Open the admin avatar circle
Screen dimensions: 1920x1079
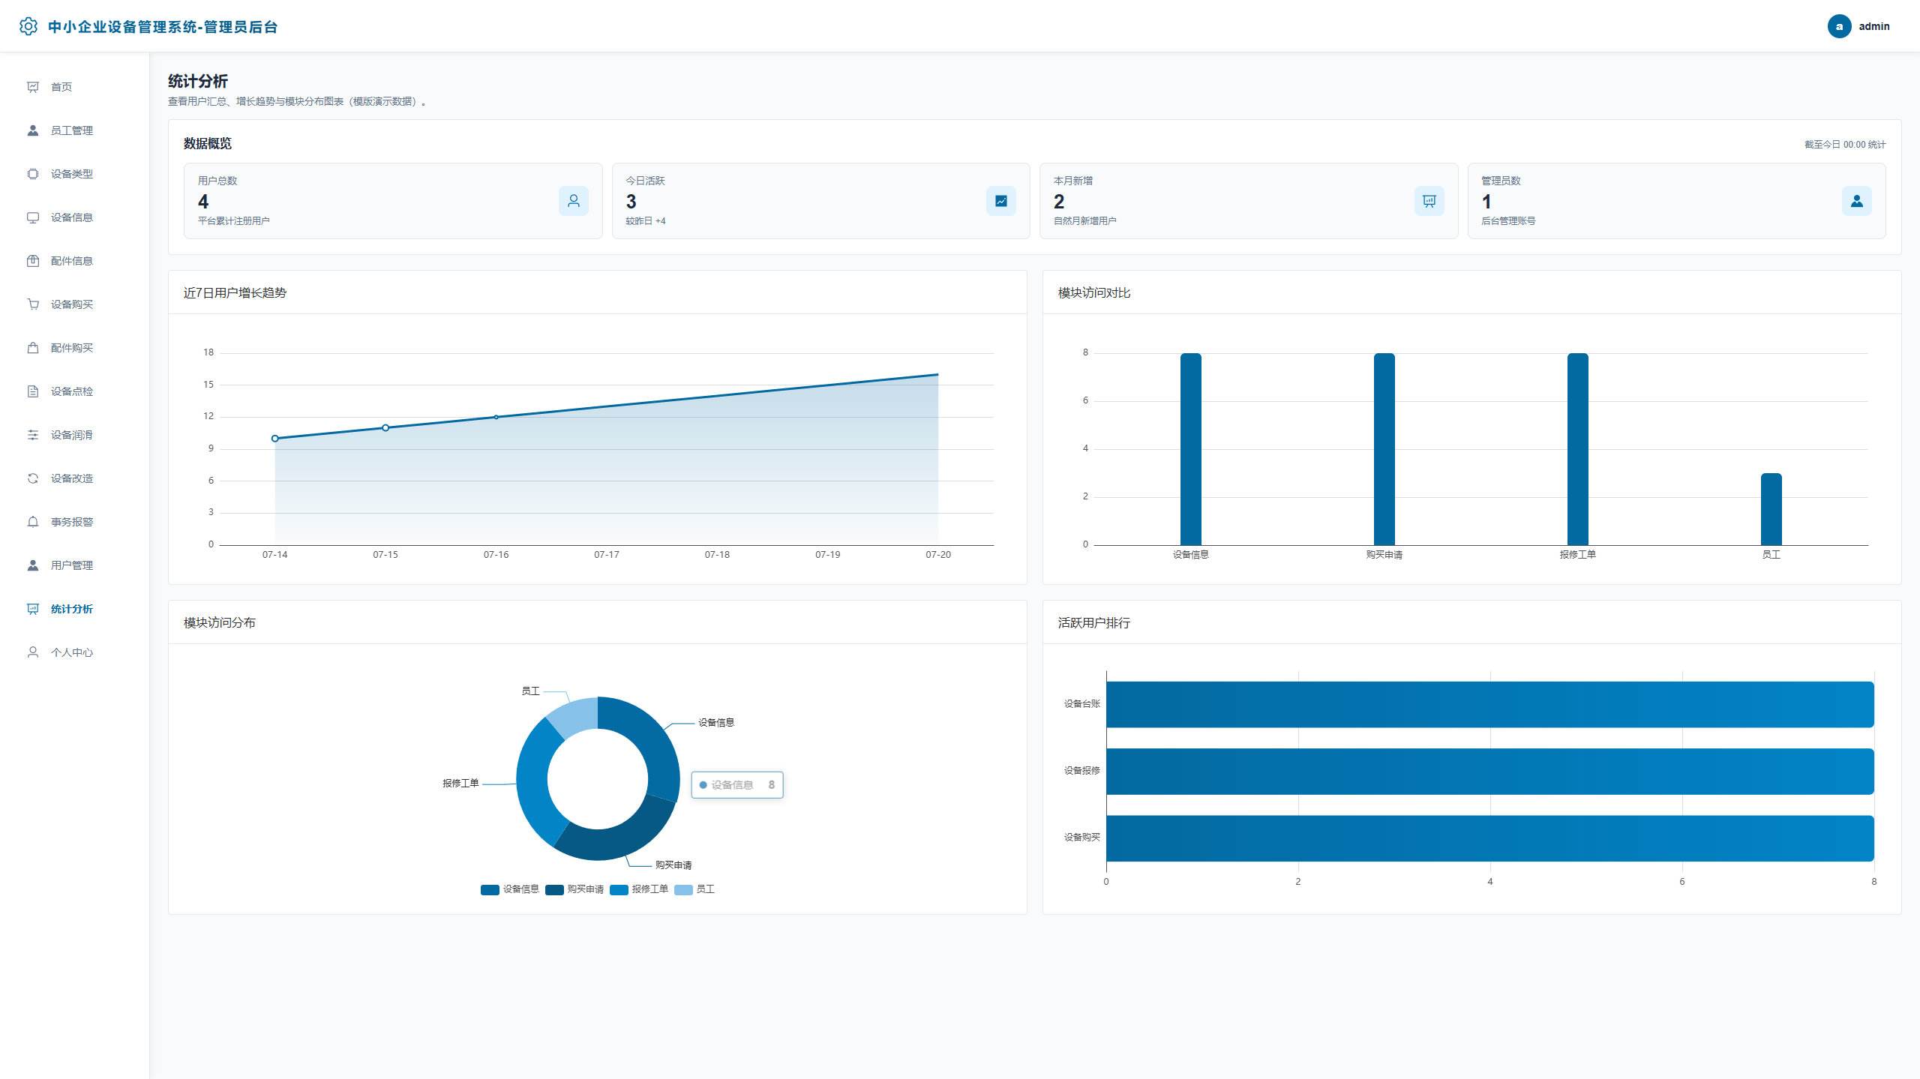coord(1839,26)
